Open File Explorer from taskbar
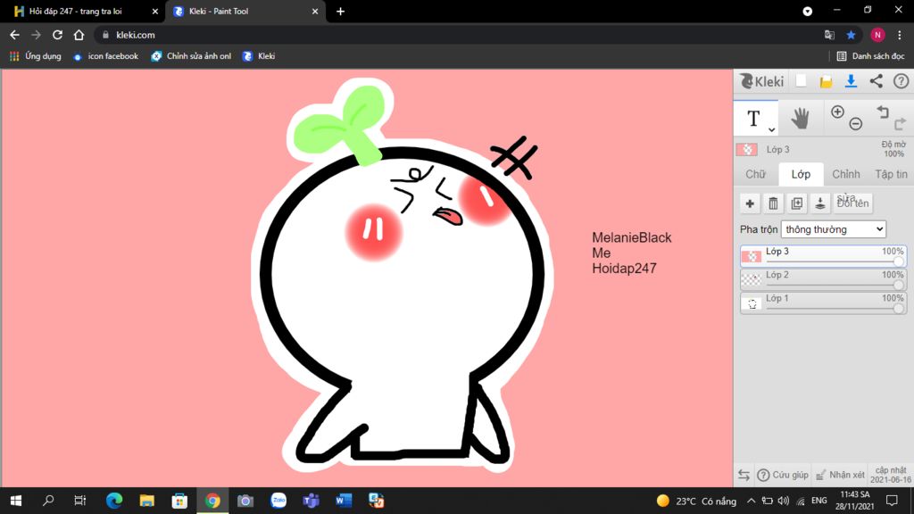This screenshot has height=514, width=914. point(147,501)
